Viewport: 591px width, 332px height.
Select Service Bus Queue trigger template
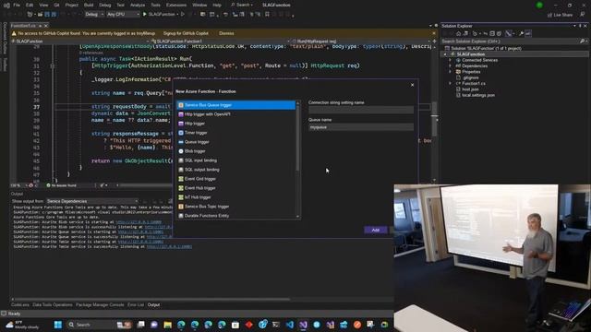tap(236, 105)
